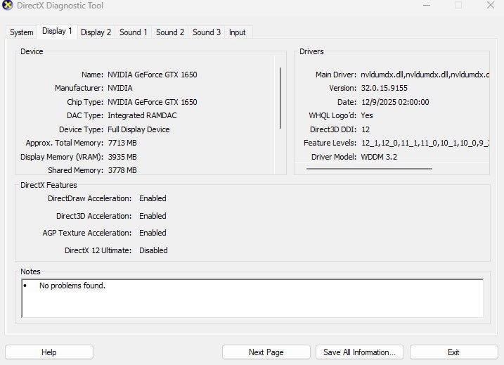Click the DirectX Features group heading
This screenshot has height=365, width=504.
(x=49, y=185)
